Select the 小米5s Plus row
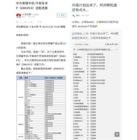The image size is (137, 140). pyautogui.click(x=85, y=92)
